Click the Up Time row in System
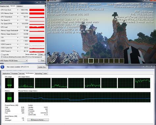This screenshot has height=125, width=156. pyautogui.click(x=38, y=113)
